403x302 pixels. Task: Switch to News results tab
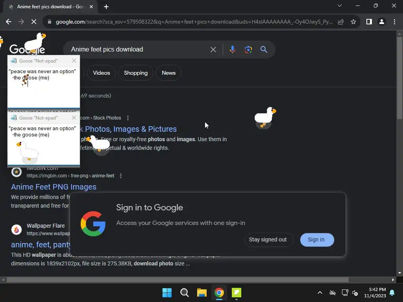pyautogui.click(x=168, y=73)
